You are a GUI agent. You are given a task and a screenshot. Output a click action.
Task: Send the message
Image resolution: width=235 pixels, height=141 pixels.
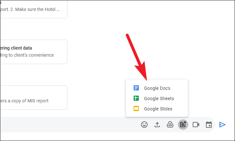coord(222,125)
